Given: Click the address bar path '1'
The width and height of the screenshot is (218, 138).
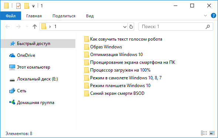Looking at the screenshot, I should (x=55, y=26).
